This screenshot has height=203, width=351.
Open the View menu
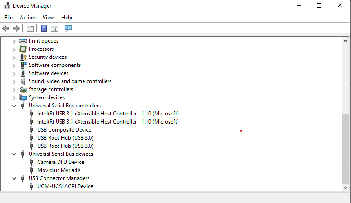(x=48, y=18)
